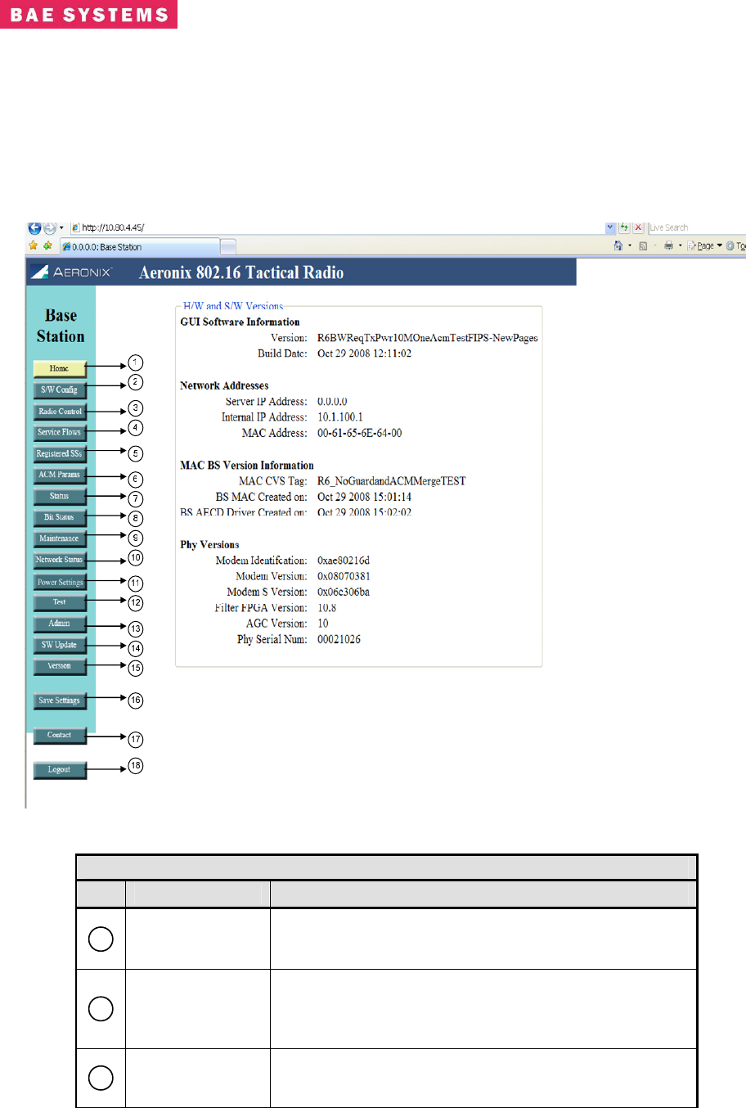Image resolution: width=746 pixels, height=1108 pixels.
Task: Click the red Stop loading icon
Action: [x=638, y=227]
